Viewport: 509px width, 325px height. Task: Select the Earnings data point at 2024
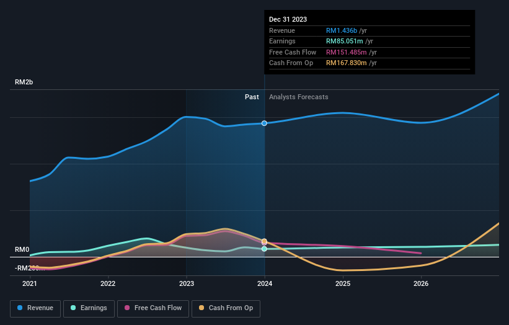pyautogui.click(x=264, y=249)
